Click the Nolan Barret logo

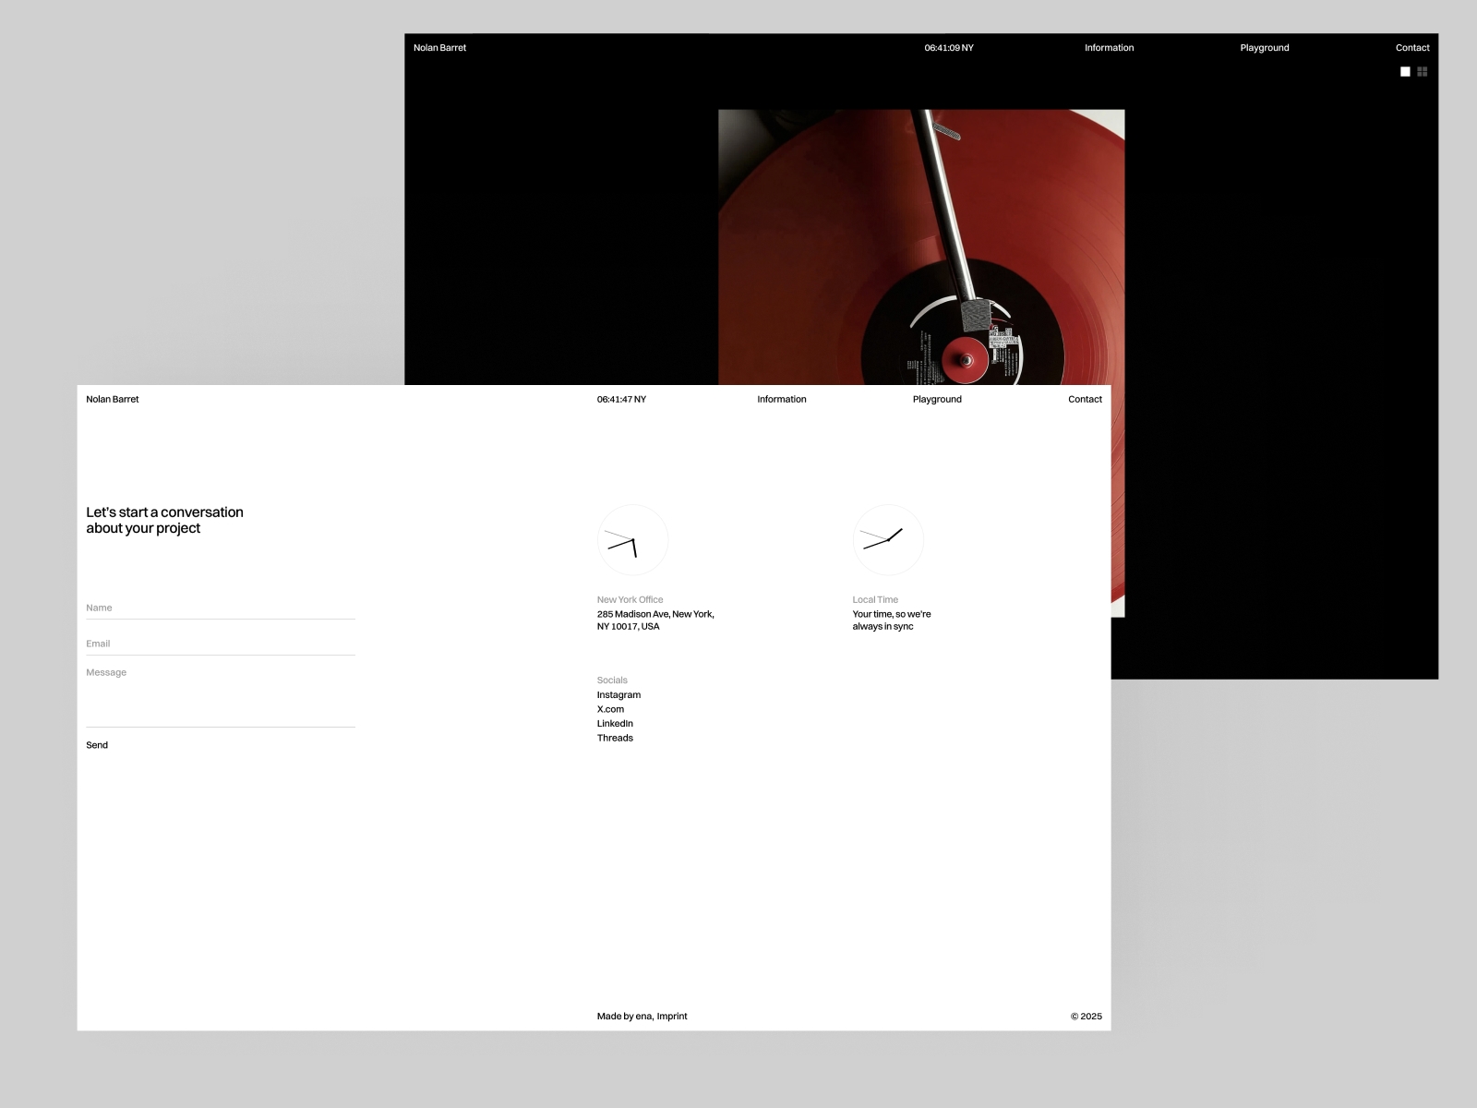tap(112, 399)
